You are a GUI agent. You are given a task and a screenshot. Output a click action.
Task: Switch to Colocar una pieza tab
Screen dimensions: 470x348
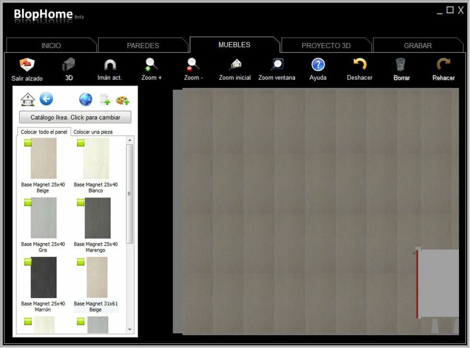[x=93, y=132]
